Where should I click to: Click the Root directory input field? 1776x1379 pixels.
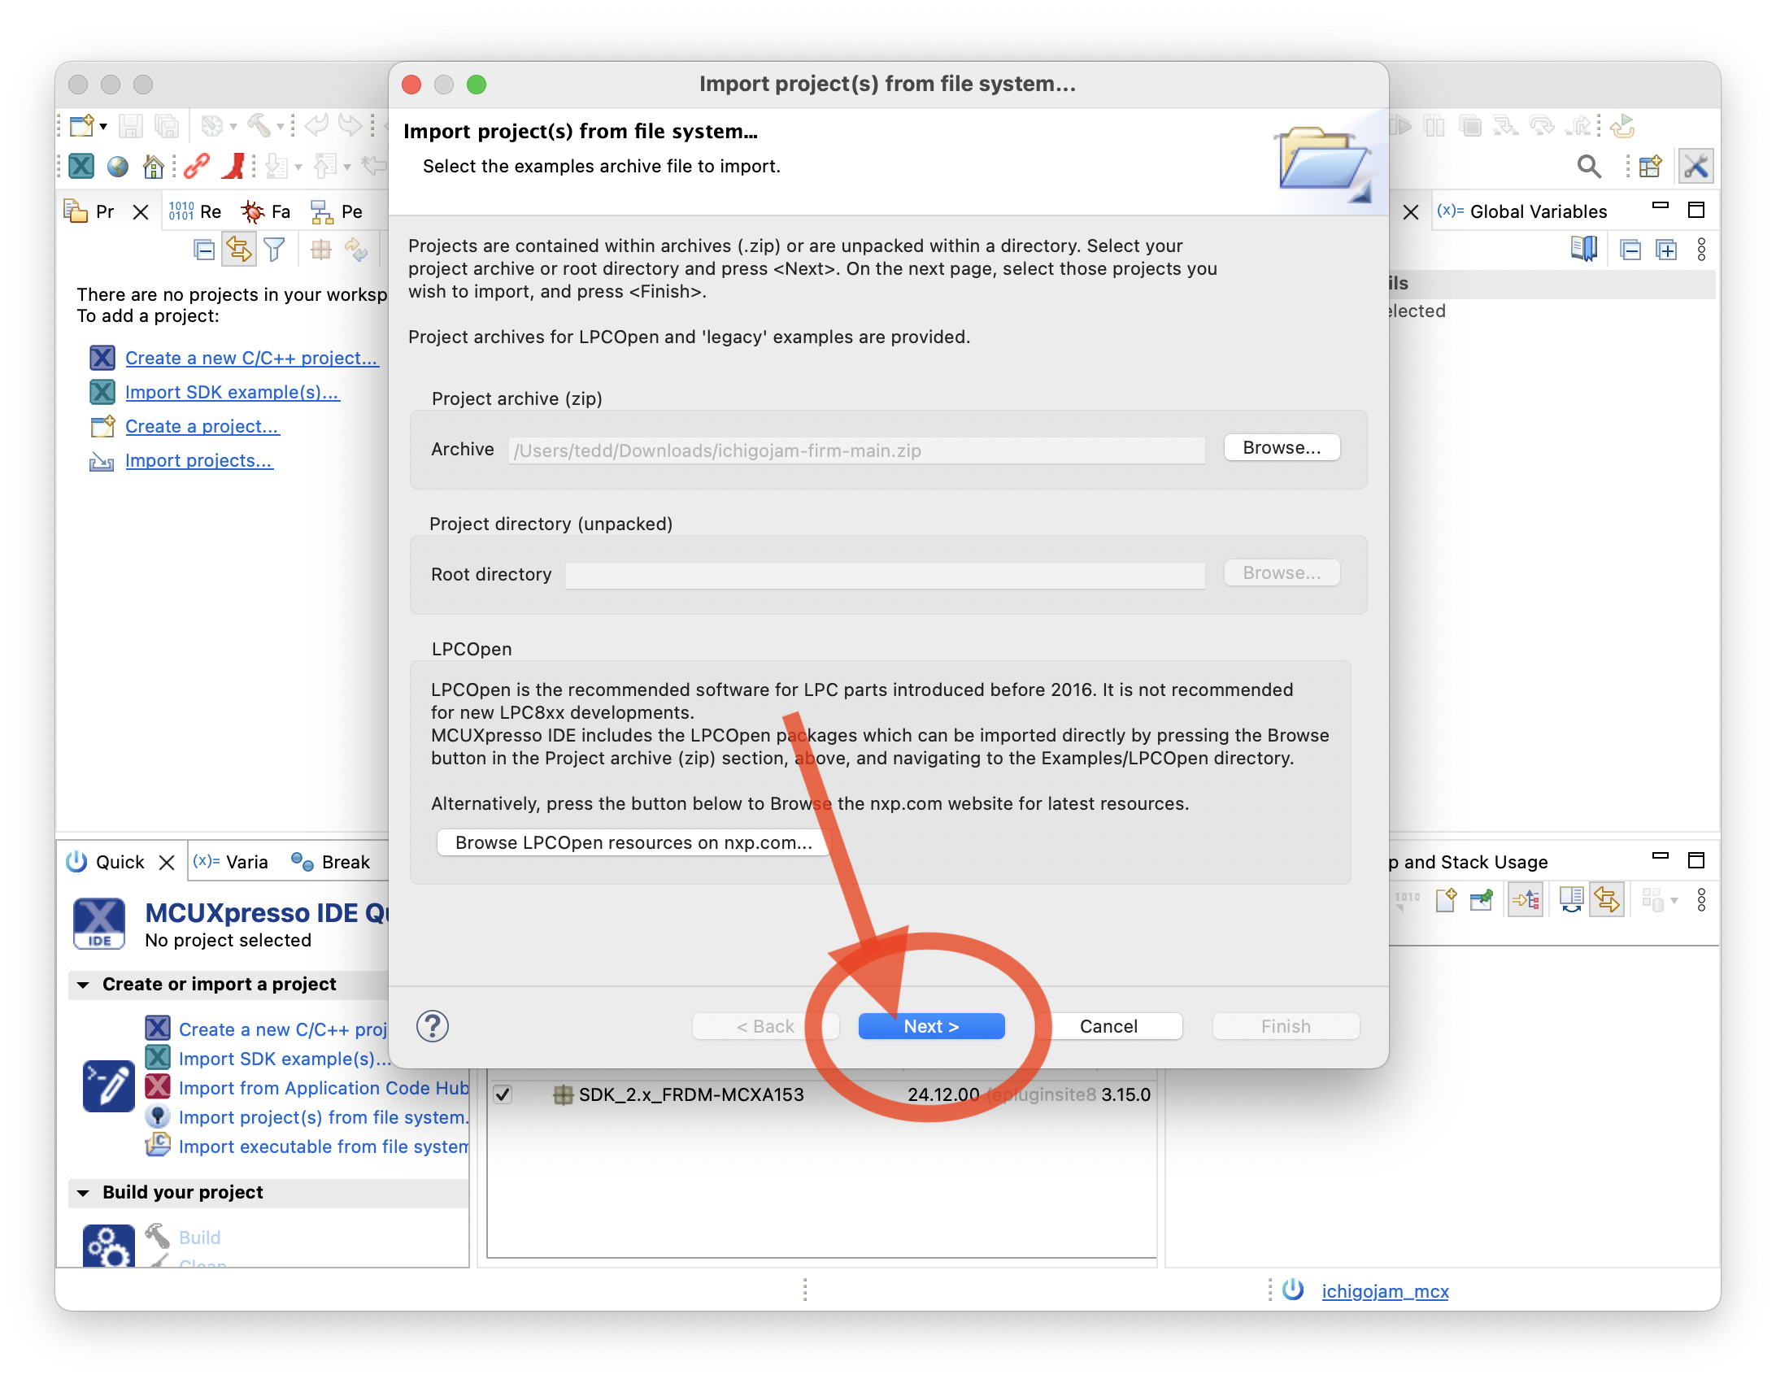coord(885,575)
